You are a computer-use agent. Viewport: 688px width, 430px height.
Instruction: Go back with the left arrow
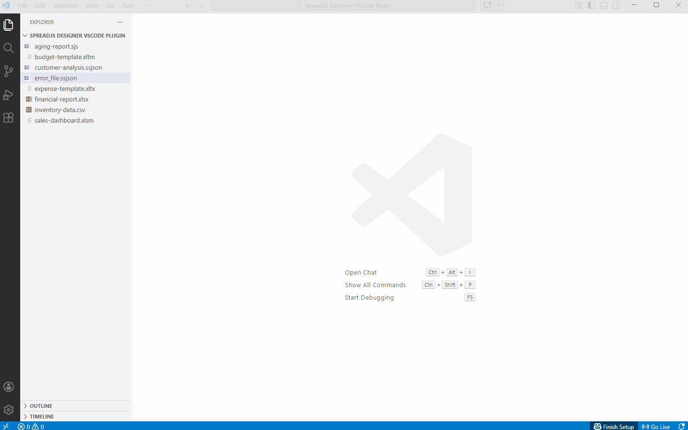click(188, 6)
